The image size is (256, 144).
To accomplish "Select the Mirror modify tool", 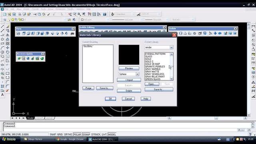I will pos(8,35).
